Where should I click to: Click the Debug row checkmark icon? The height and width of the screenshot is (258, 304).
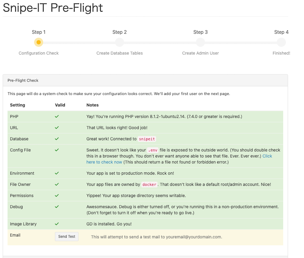click(57, 207)
